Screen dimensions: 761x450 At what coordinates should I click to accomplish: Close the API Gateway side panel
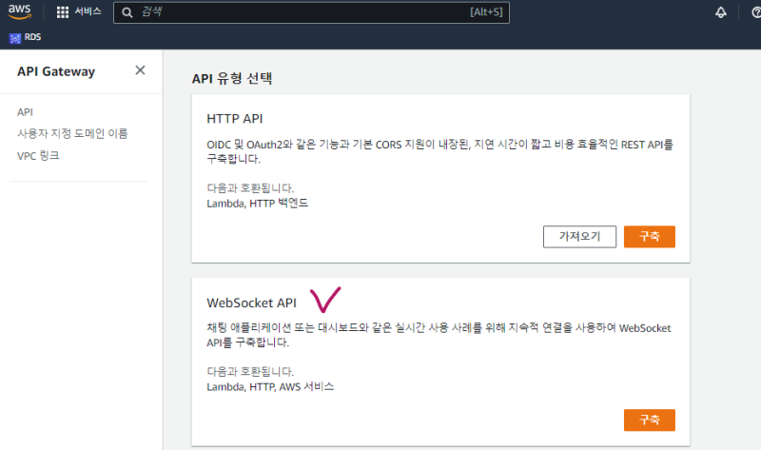[140, 70]
